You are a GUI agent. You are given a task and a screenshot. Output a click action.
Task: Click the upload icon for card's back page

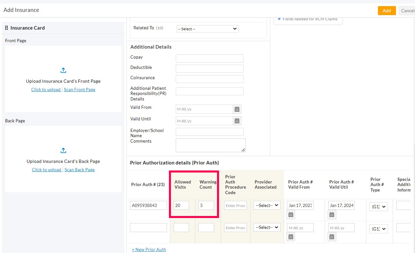pyautogui.click(x=63, y=150)
